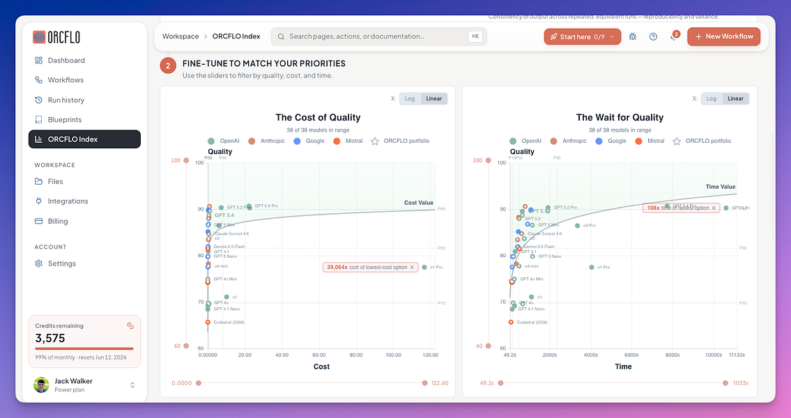Click Cost chart quality slider handle at 100
The height and width of the screenshot is (418, 791).
tap(186, 160)
